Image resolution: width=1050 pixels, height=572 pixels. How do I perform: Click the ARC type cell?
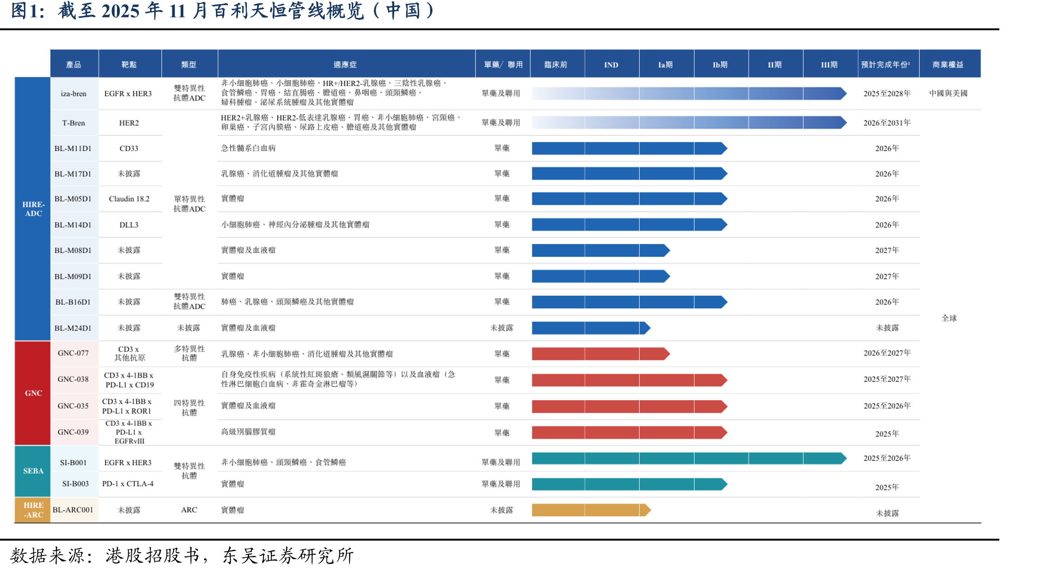[x=189, y=510]
